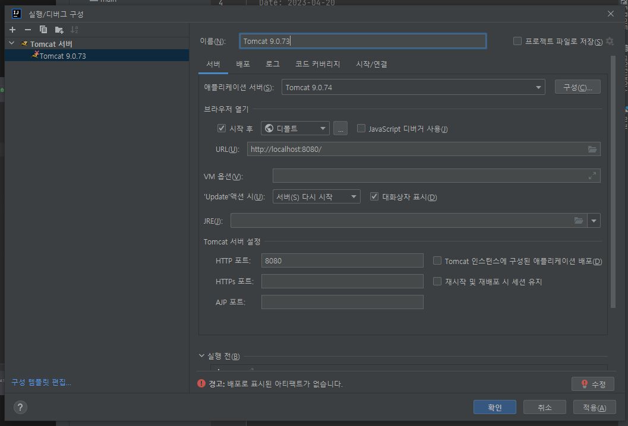Enable 프로젝트 파일로 저장 checkbox

tap(517, 41)
